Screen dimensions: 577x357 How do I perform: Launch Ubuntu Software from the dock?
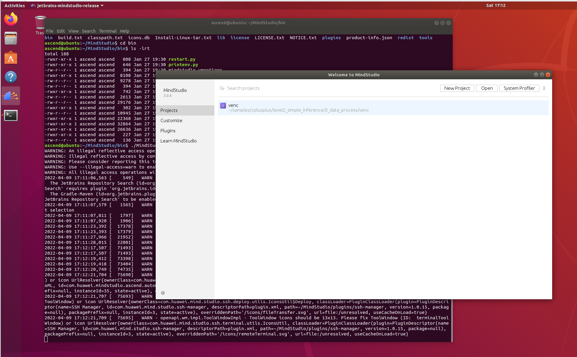coord(11,58)
